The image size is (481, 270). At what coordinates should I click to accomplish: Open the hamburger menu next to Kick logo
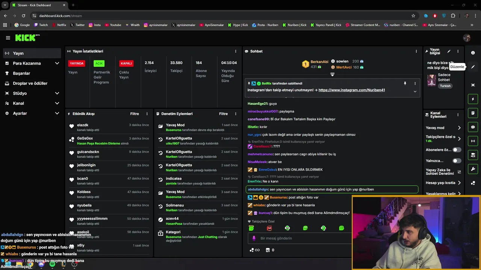[x=8, y=38]
